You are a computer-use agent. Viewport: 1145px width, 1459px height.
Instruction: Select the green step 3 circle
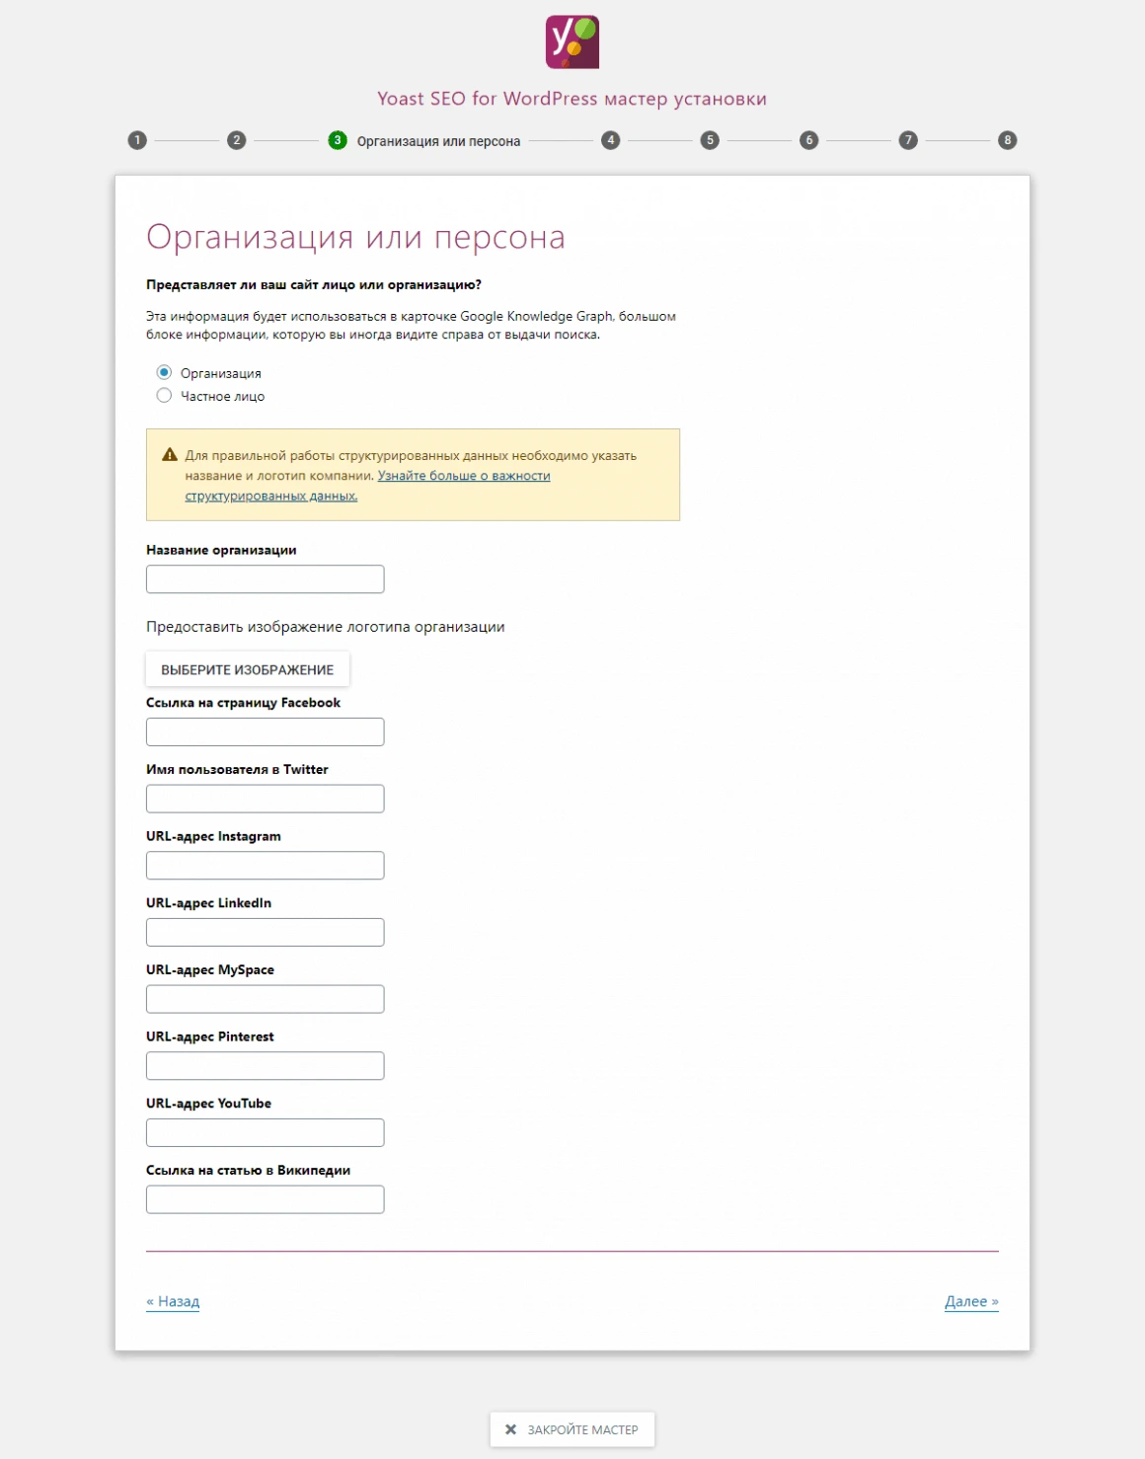[338, 140]
